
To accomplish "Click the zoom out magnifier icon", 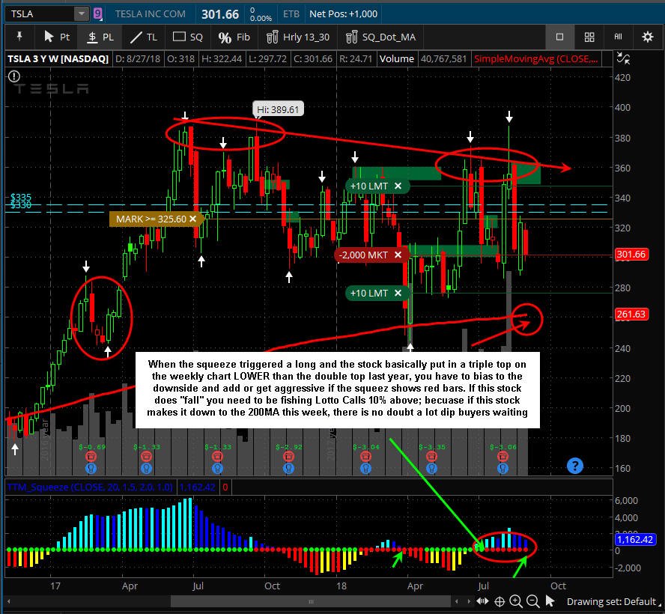I will (x=532, y=601).
